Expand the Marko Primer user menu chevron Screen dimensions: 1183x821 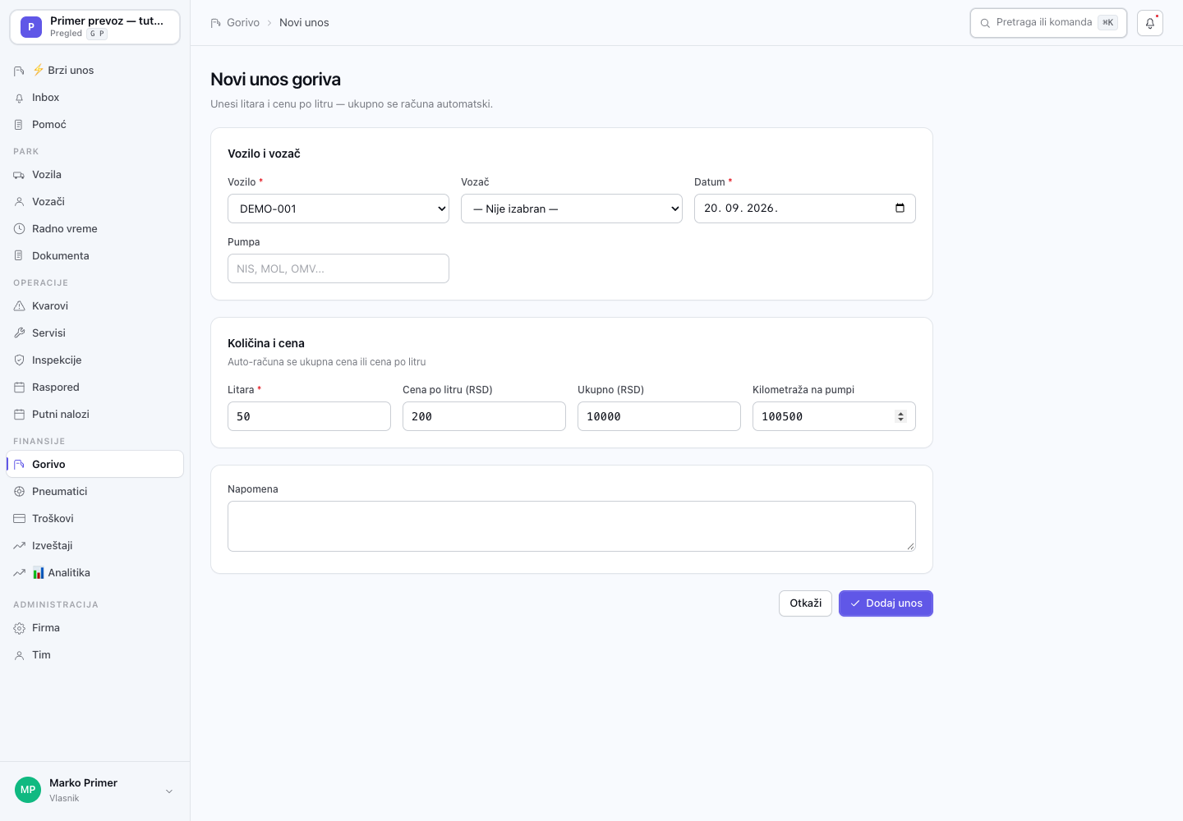click(169, 791)
